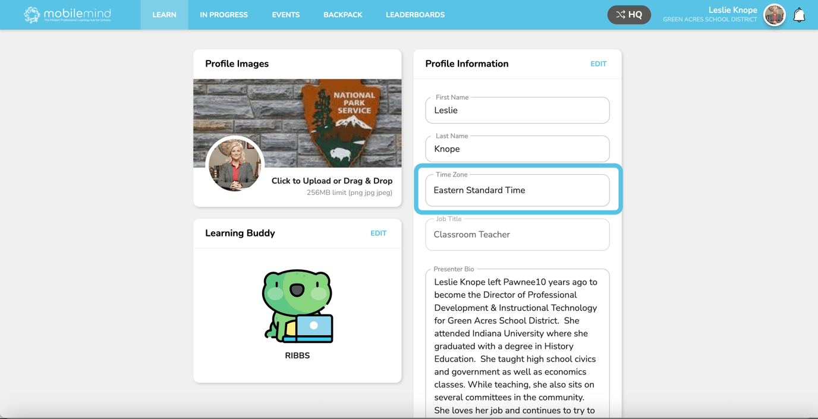This screenshot has height=419, width=818.
Task: Edit Profile Information
Action: pos(598,64)
